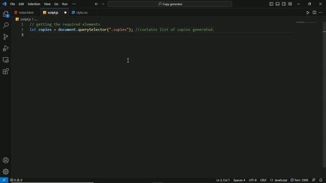This screenshot has height=183, width=326.
Task: Open the Run menu
Action: (65, 4)
